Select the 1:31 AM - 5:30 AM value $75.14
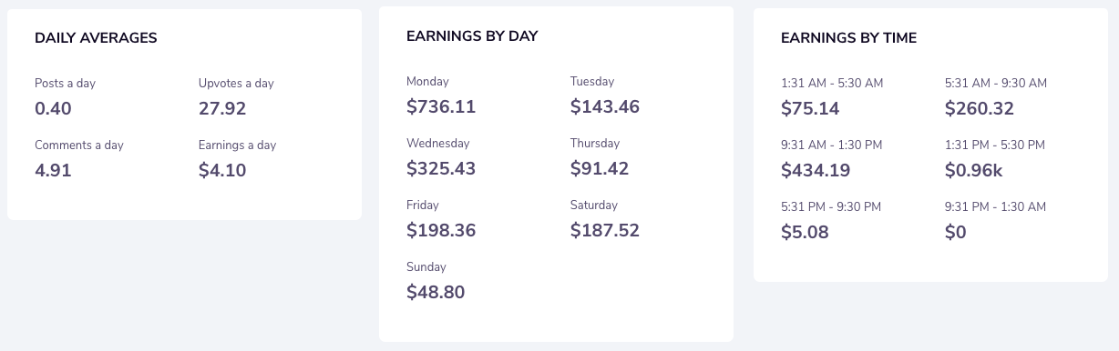This screenshot has height=351, width=1119. pyautogui.click(x=810, y=109)
